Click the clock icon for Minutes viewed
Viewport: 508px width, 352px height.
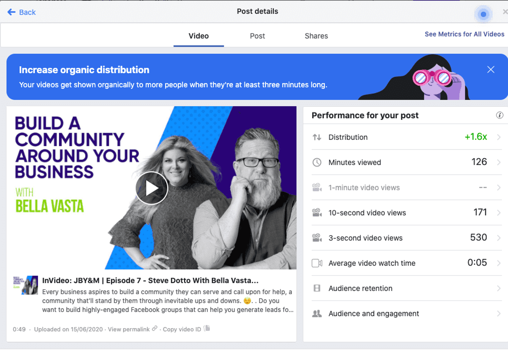click(317, 162)
